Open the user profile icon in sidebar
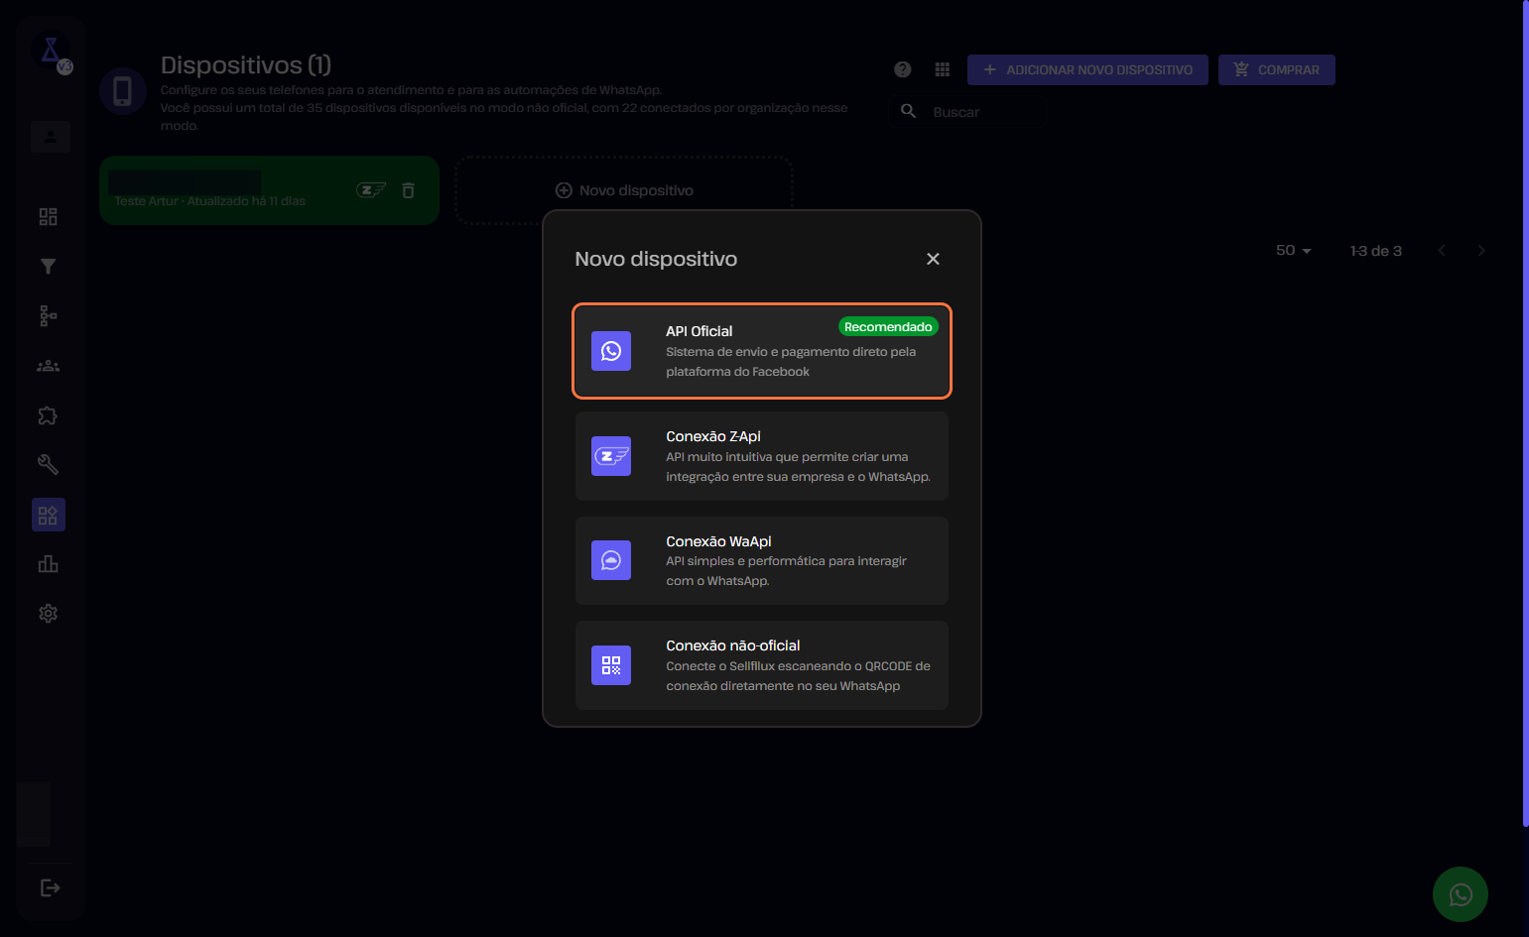 tap(50, 137)
